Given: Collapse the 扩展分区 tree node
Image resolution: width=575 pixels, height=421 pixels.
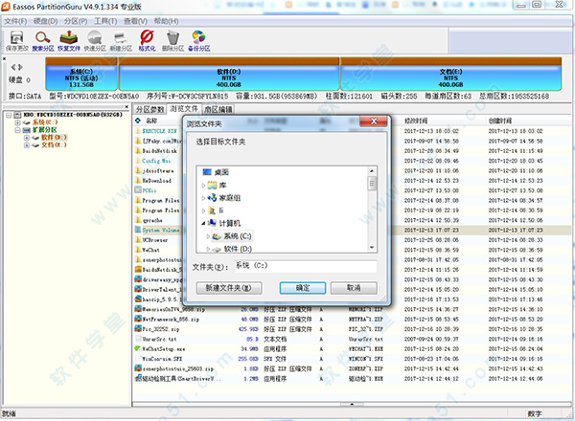Looking at the screenshot, I should 17,130.
